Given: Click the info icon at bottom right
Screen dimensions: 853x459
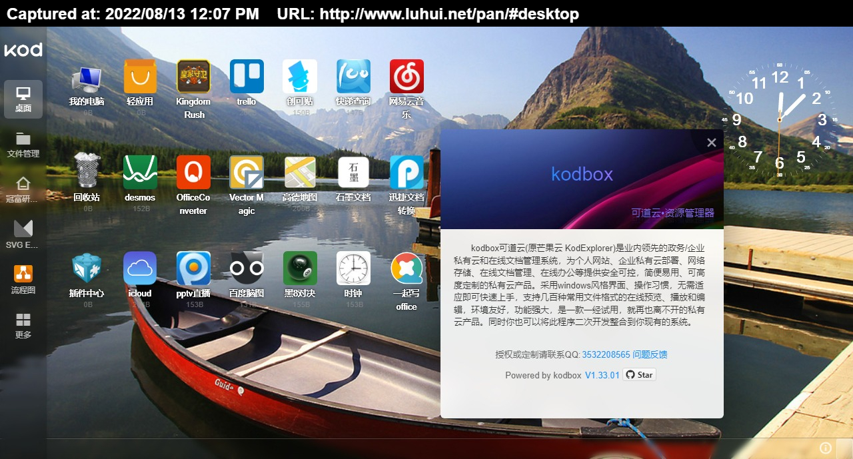Looking at the screenshot, I should [x=826, y=448].
